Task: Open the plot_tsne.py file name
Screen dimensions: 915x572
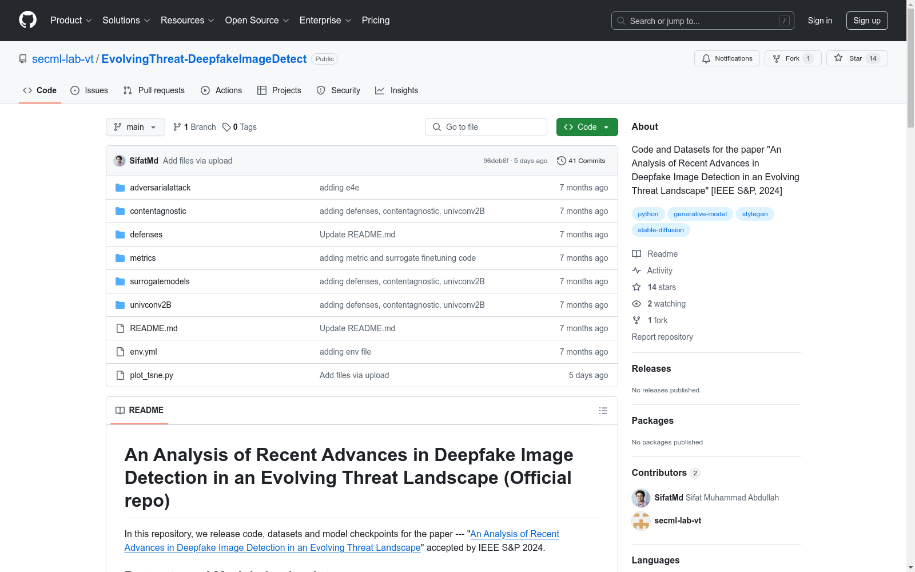Action: 152,375
